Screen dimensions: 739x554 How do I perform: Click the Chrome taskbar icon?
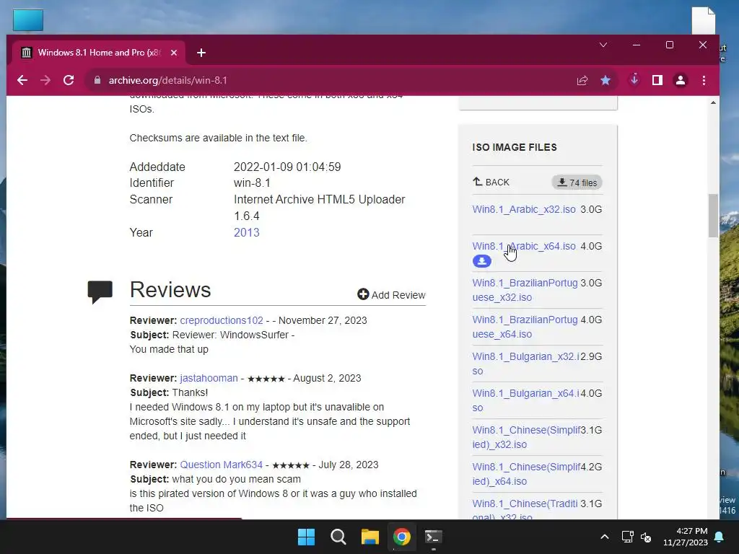coord(402,537)
